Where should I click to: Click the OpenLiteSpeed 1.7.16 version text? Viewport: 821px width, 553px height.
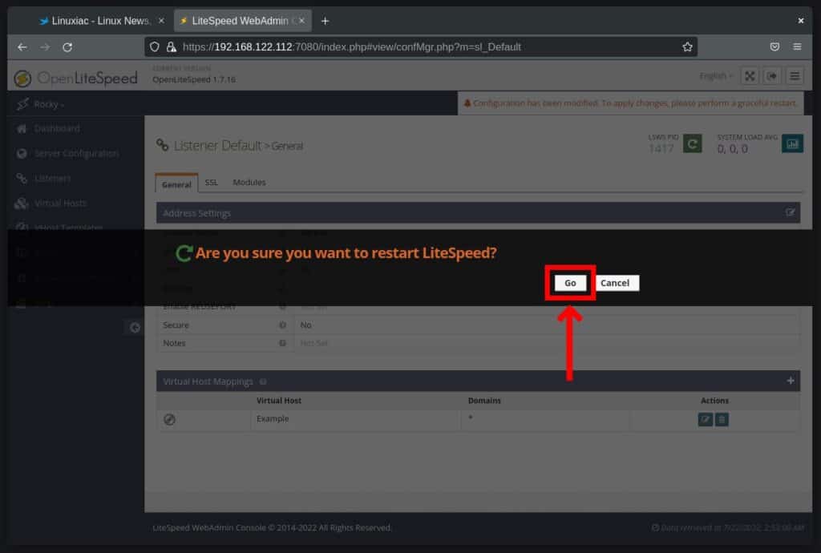tap(194, 79)
